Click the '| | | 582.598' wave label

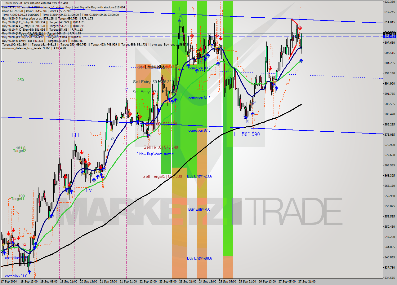coord(247,134)
